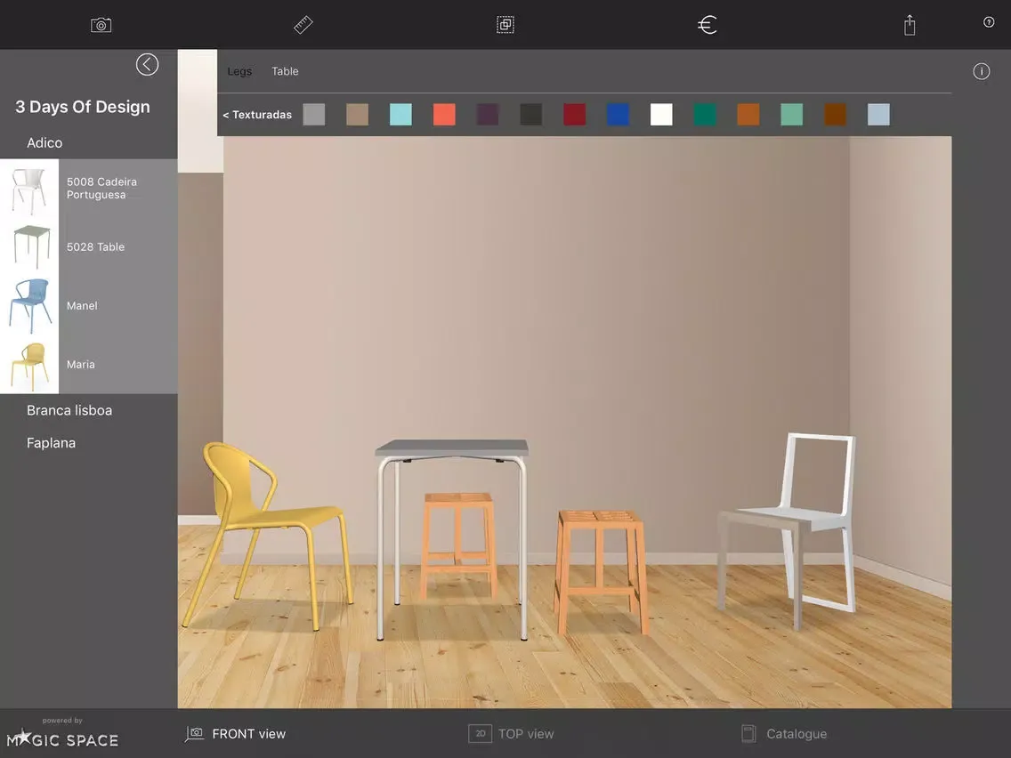This screenshot has height=758, width=1011.
Task: Tap the camera snapshot icon
Action: pyautogui.click(x=101, y=25)
